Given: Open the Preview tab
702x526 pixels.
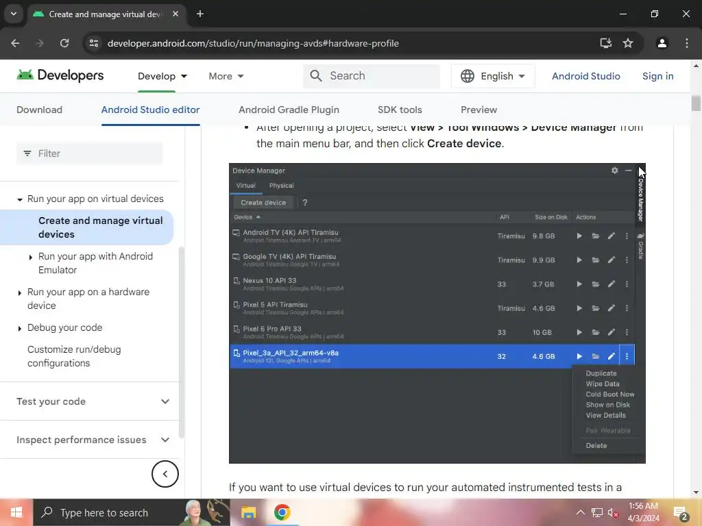Looking at the screenshot, I should 479,110.
